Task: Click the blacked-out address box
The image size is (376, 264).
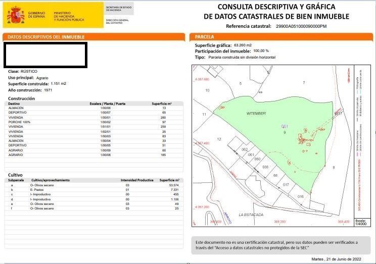Action: 45,54
